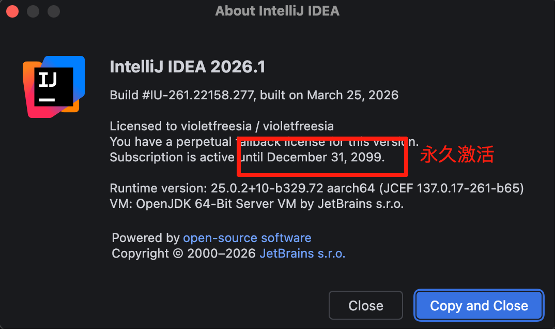The height and width of the screenshot is (329, 555).
Task: Click the Copyright © 2000–2026 text
Action: (183, 253)
